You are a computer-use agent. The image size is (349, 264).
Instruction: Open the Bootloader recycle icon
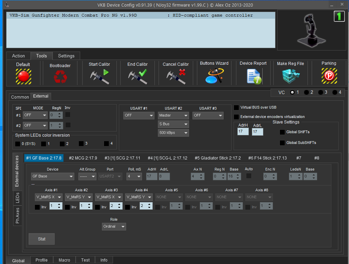[x=60, y=77]
